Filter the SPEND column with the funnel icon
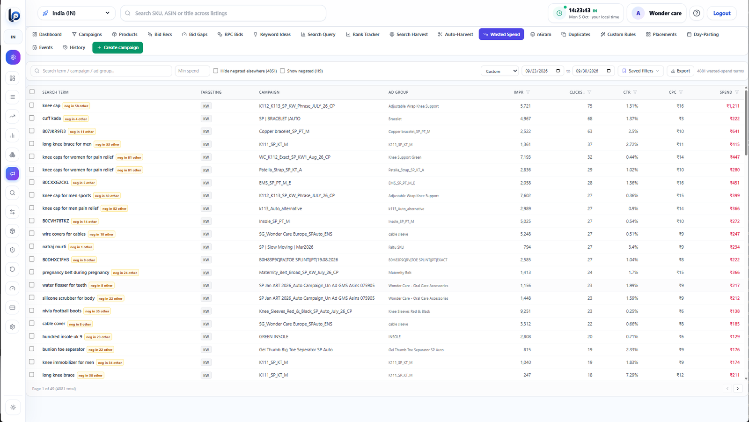This screenshot has width=749, height=422. 737,92
